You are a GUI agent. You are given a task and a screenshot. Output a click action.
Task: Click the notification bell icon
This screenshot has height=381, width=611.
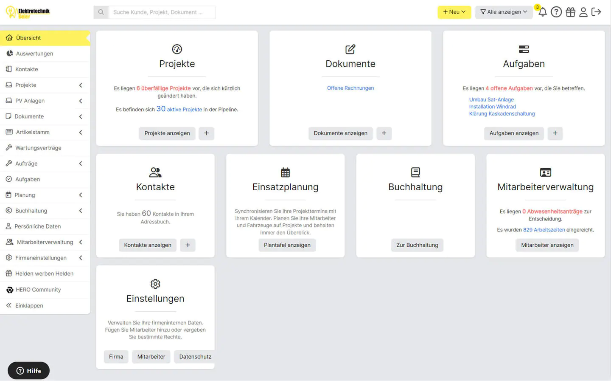pos(543,12)
